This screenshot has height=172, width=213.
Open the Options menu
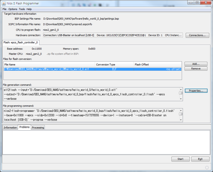(x=13, y=9)
